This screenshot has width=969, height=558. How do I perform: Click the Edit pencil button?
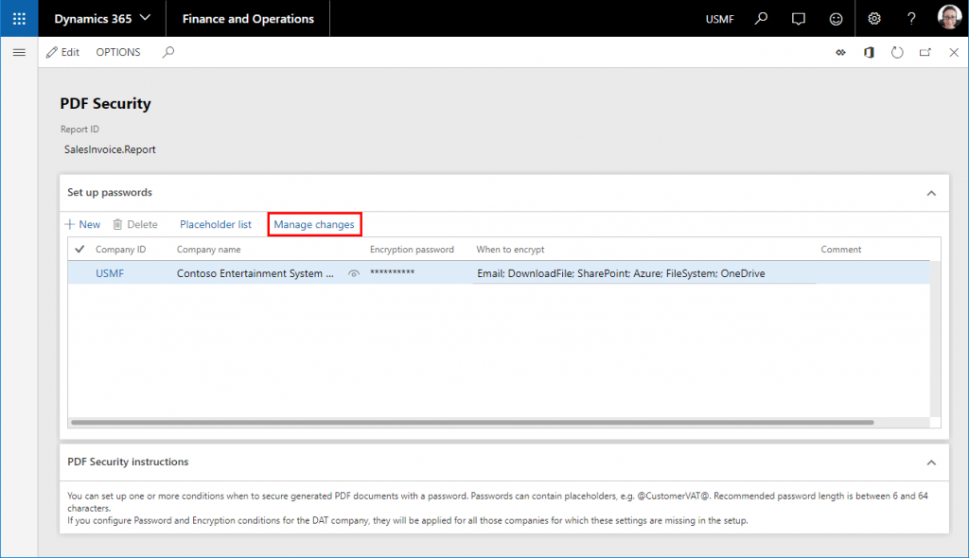[63, 53]
